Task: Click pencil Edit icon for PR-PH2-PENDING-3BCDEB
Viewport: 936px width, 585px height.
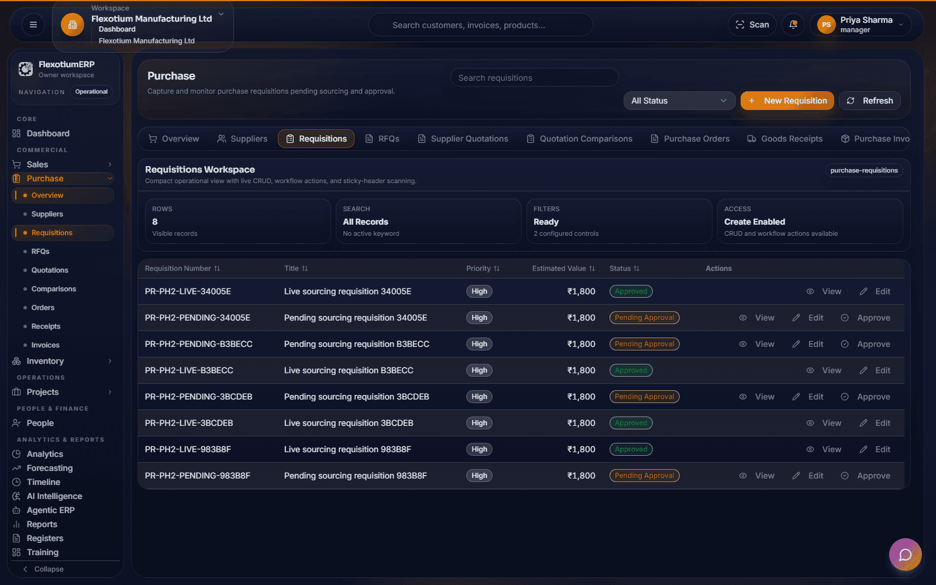Action: pyautogui.click(x=796, y=397)
